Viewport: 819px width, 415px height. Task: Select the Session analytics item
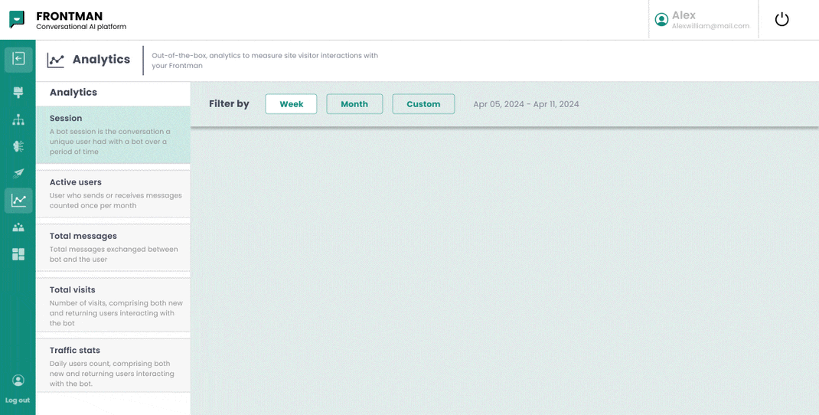point(113,135)
